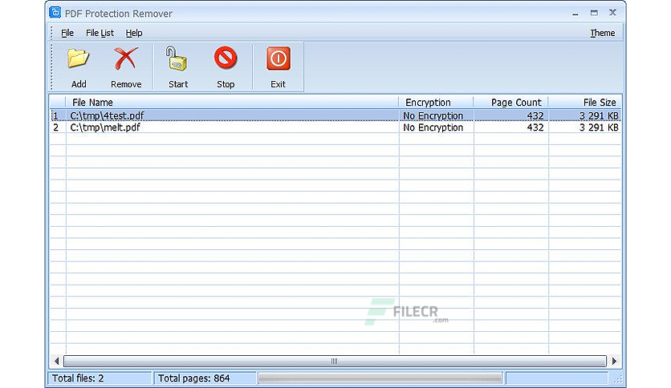Click the horizontal scrollbar thumb

(x=335, y=361)
